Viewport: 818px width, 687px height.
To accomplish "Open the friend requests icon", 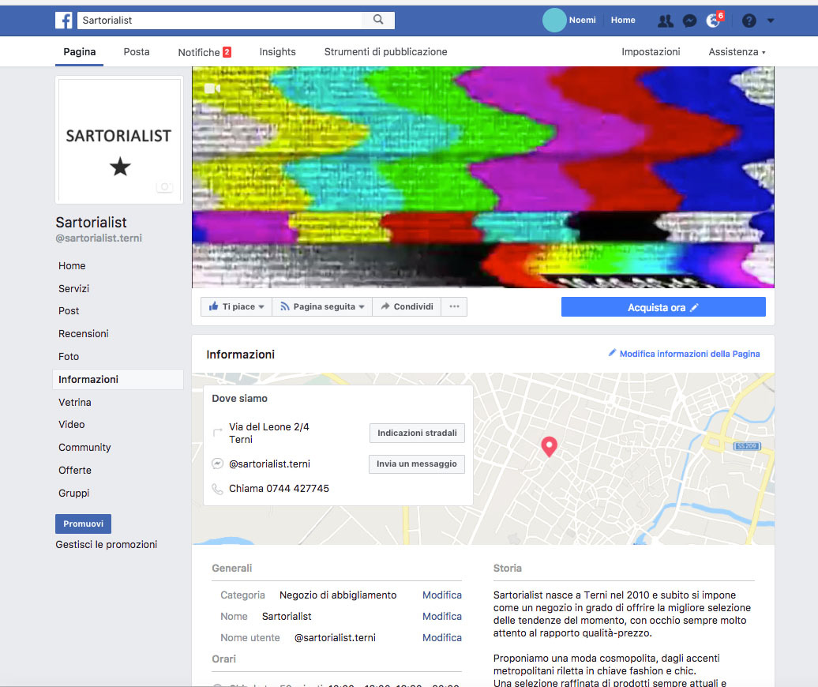I will (665, 21).
